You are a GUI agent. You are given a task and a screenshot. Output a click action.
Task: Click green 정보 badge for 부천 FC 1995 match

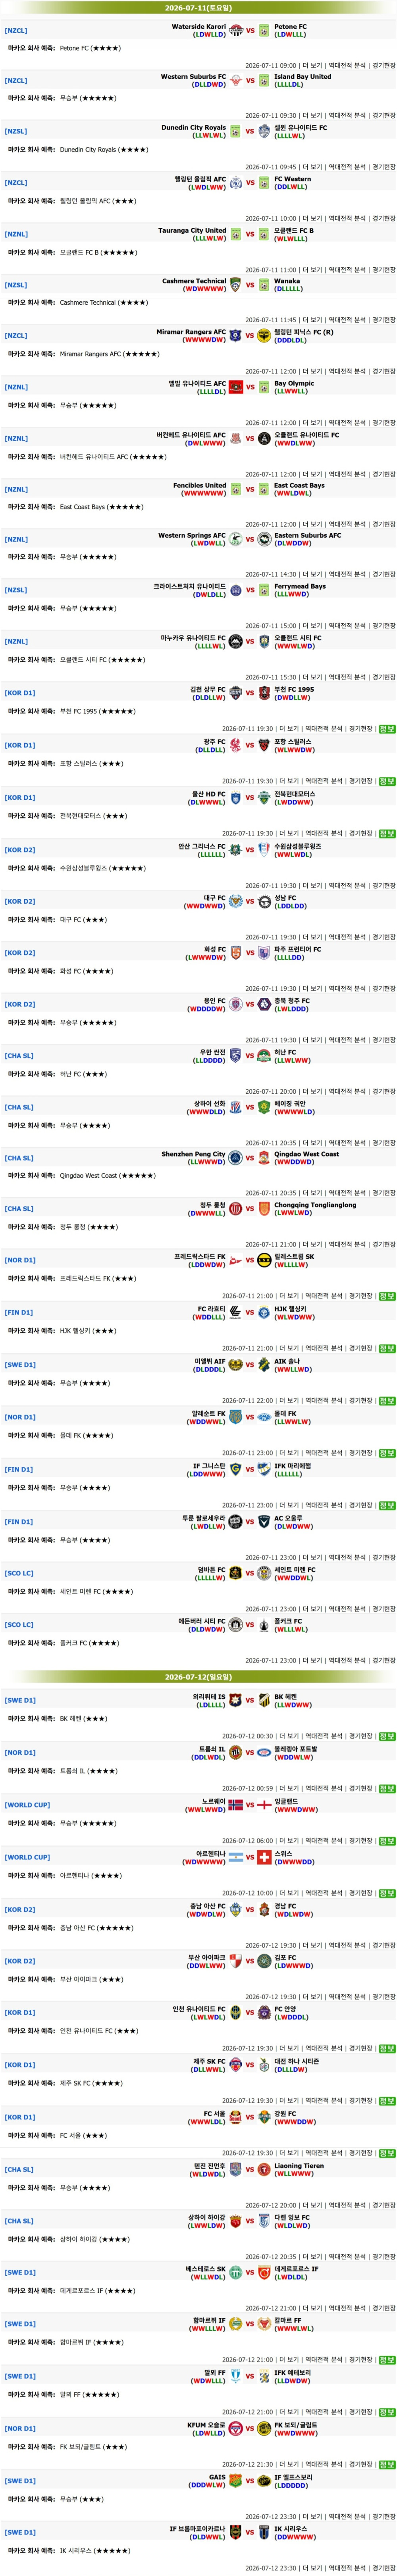click(387, 729)
